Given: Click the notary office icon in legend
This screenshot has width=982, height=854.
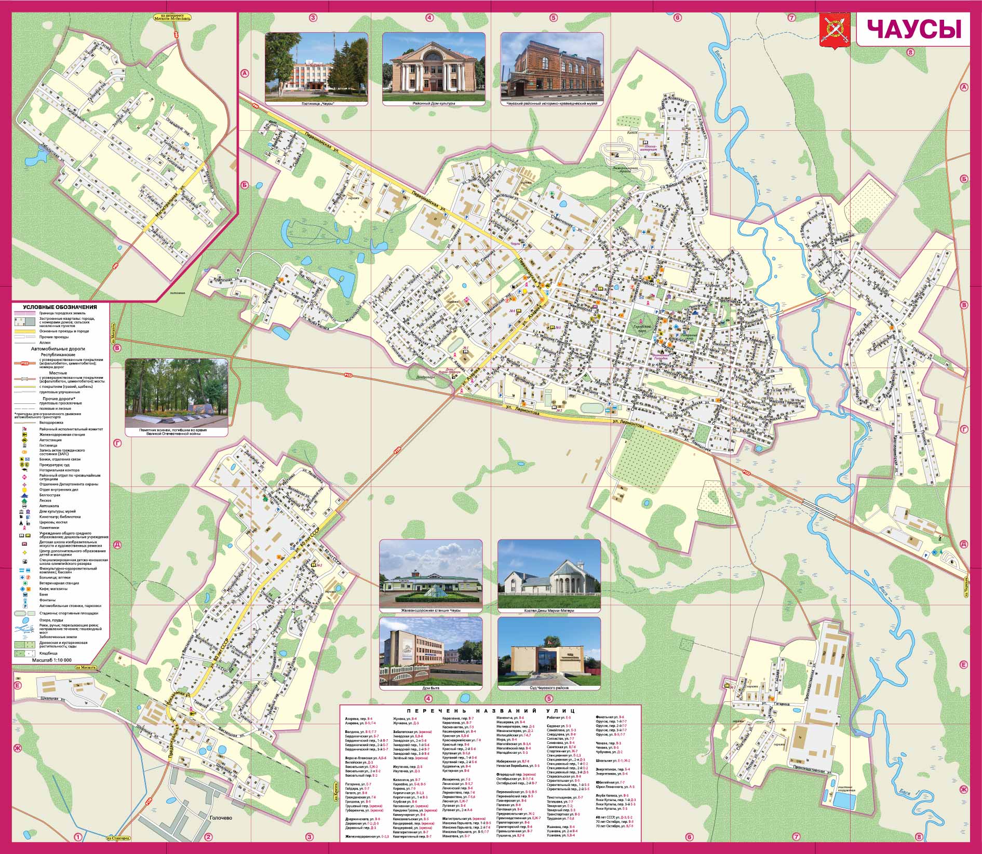Looking at the screenshot, I should (x=24, y=470).
